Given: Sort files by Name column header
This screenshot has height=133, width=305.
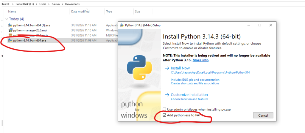Looking at the screenshot, I should [x=12, y=12].
